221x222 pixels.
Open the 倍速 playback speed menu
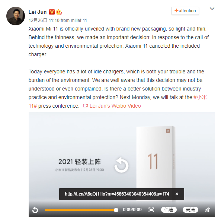tap(169, 210)
